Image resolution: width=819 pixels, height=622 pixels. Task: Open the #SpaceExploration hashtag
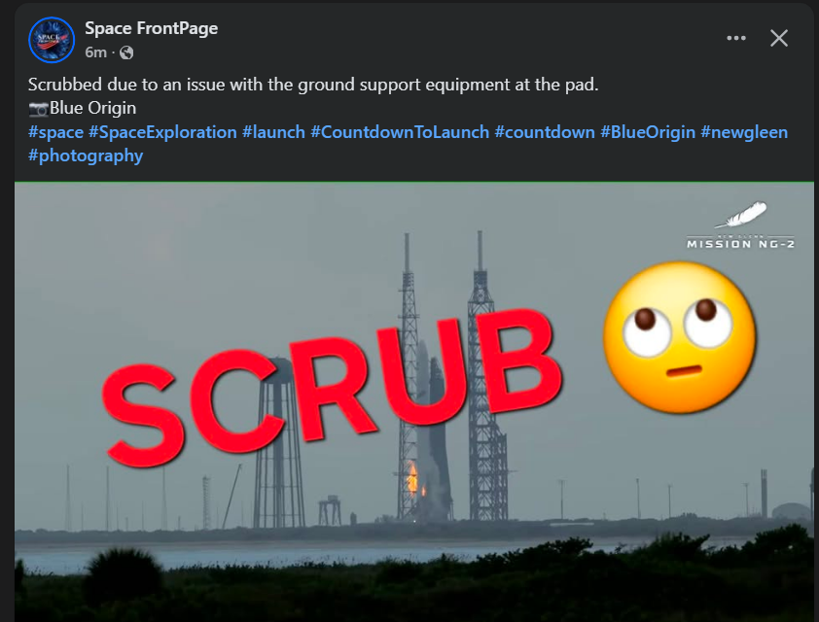162,132
